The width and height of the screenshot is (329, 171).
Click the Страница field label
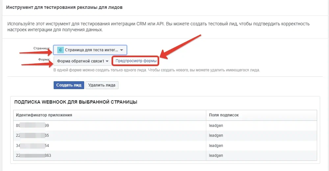42,48
